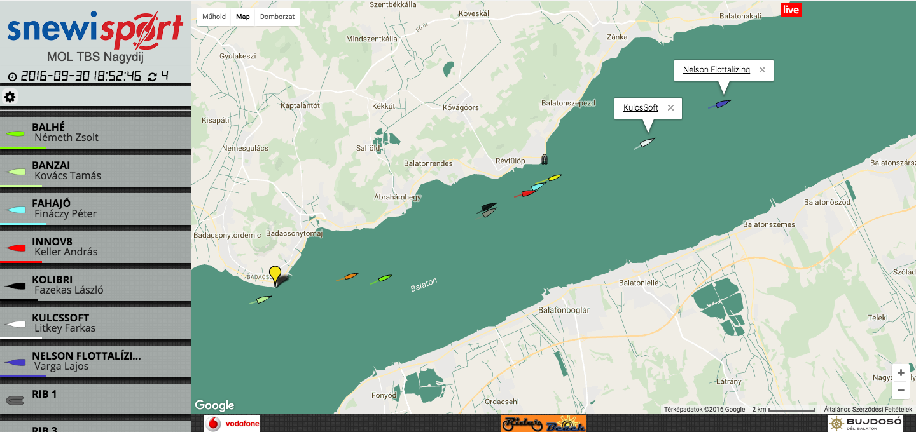Click the yellow boat marker near Révfülöp
The height and width of the screenshot is (432, 916).
pyautogui.click(x=555, y=177)
